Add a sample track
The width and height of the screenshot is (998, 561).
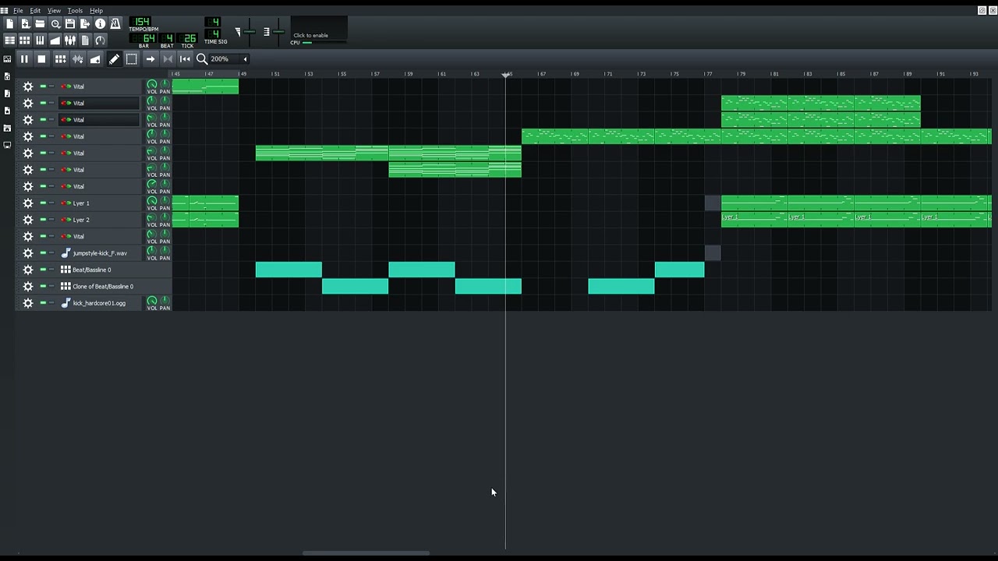pos(78,59)
